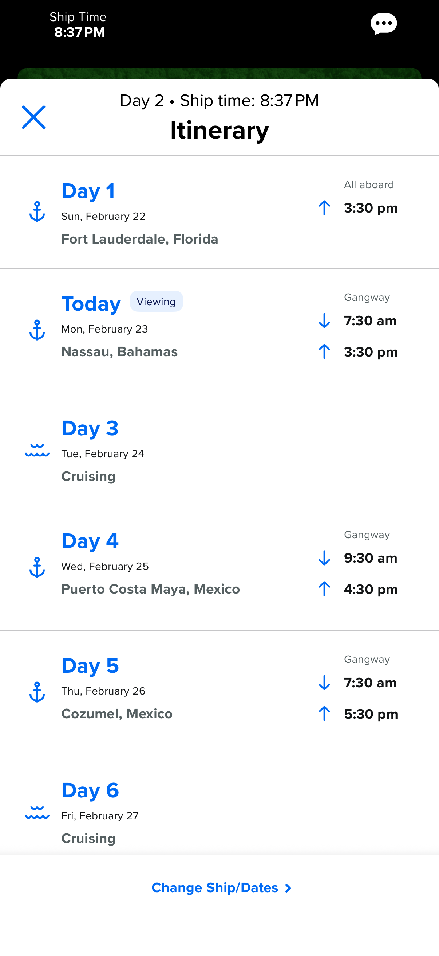Tap the anchor icon for Puerto Costa Maya
This screenshot has width=439, height=956.
pyautogui.click(x=37, y=567)
